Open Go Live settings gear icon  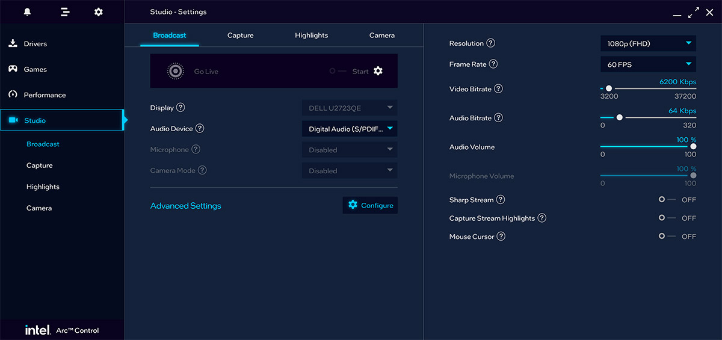tap(378, 71)
